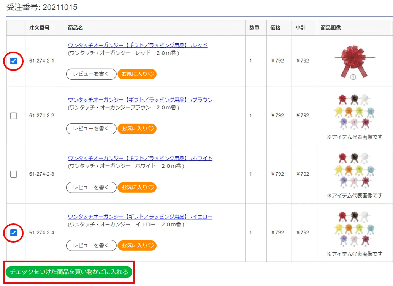
Task: Check the checkbox for order 61-274-2-3
Action: coord(14,174)
